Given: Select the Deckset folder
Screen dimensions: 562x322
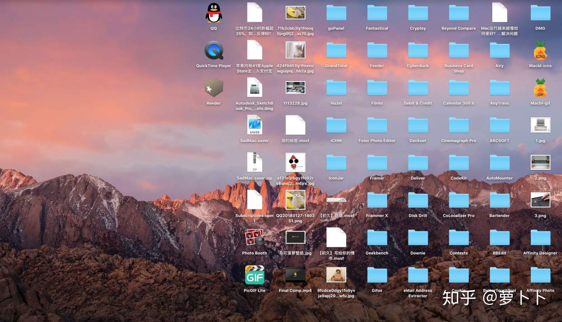Looking at the screenshot, I should 418,126.
